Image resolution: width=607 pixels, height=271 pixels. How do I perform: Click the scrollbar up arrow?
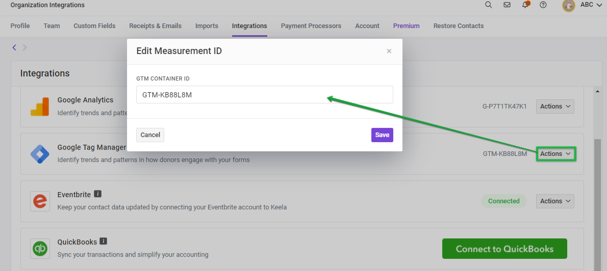[598, 91]
